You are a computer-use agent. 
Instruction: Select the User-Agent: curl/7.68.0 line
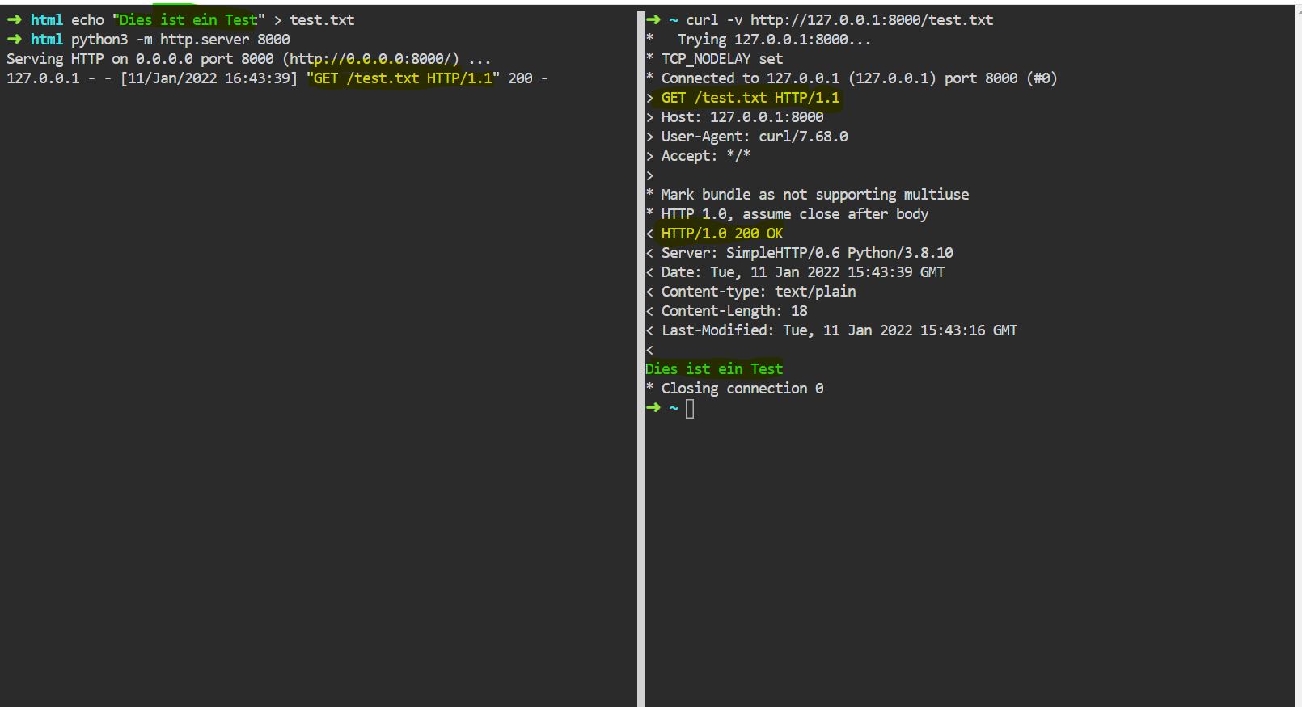pyautogui.click(x=754, y=137)
